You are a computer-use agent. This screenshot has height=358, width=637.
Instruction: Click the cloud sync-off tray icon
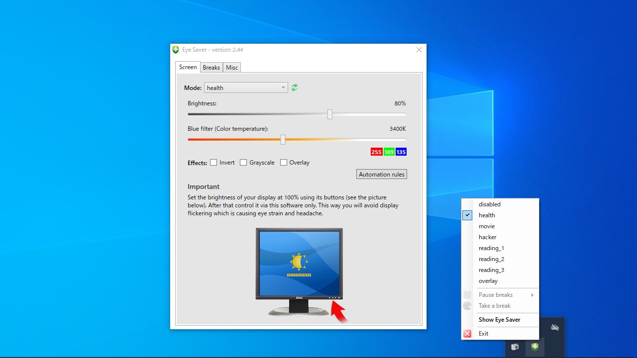[555, 327]
